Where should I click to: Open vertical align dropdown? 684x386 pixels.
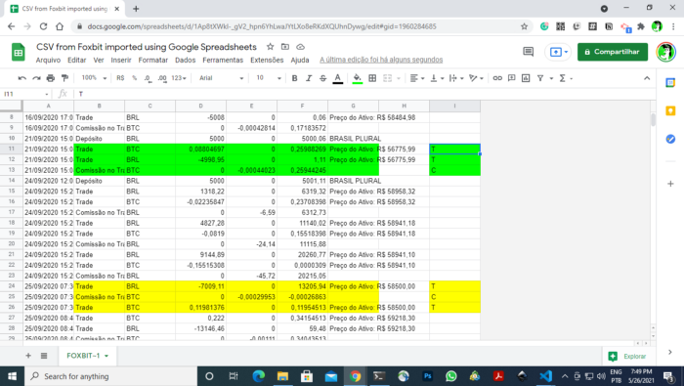tap(437, 78)
